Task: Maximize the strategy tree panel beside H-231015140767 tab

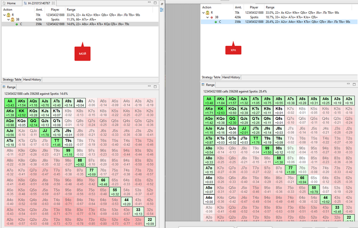Action: click(155, 3)
